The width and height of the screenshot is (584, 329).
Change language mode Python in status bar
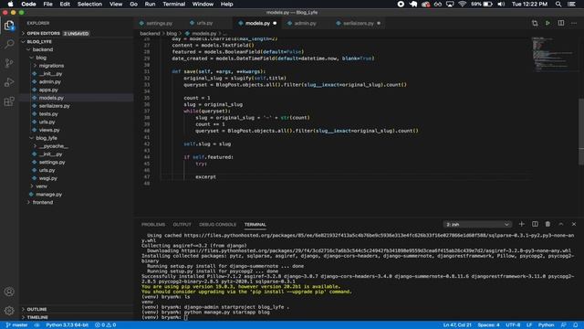pos(546,325)
